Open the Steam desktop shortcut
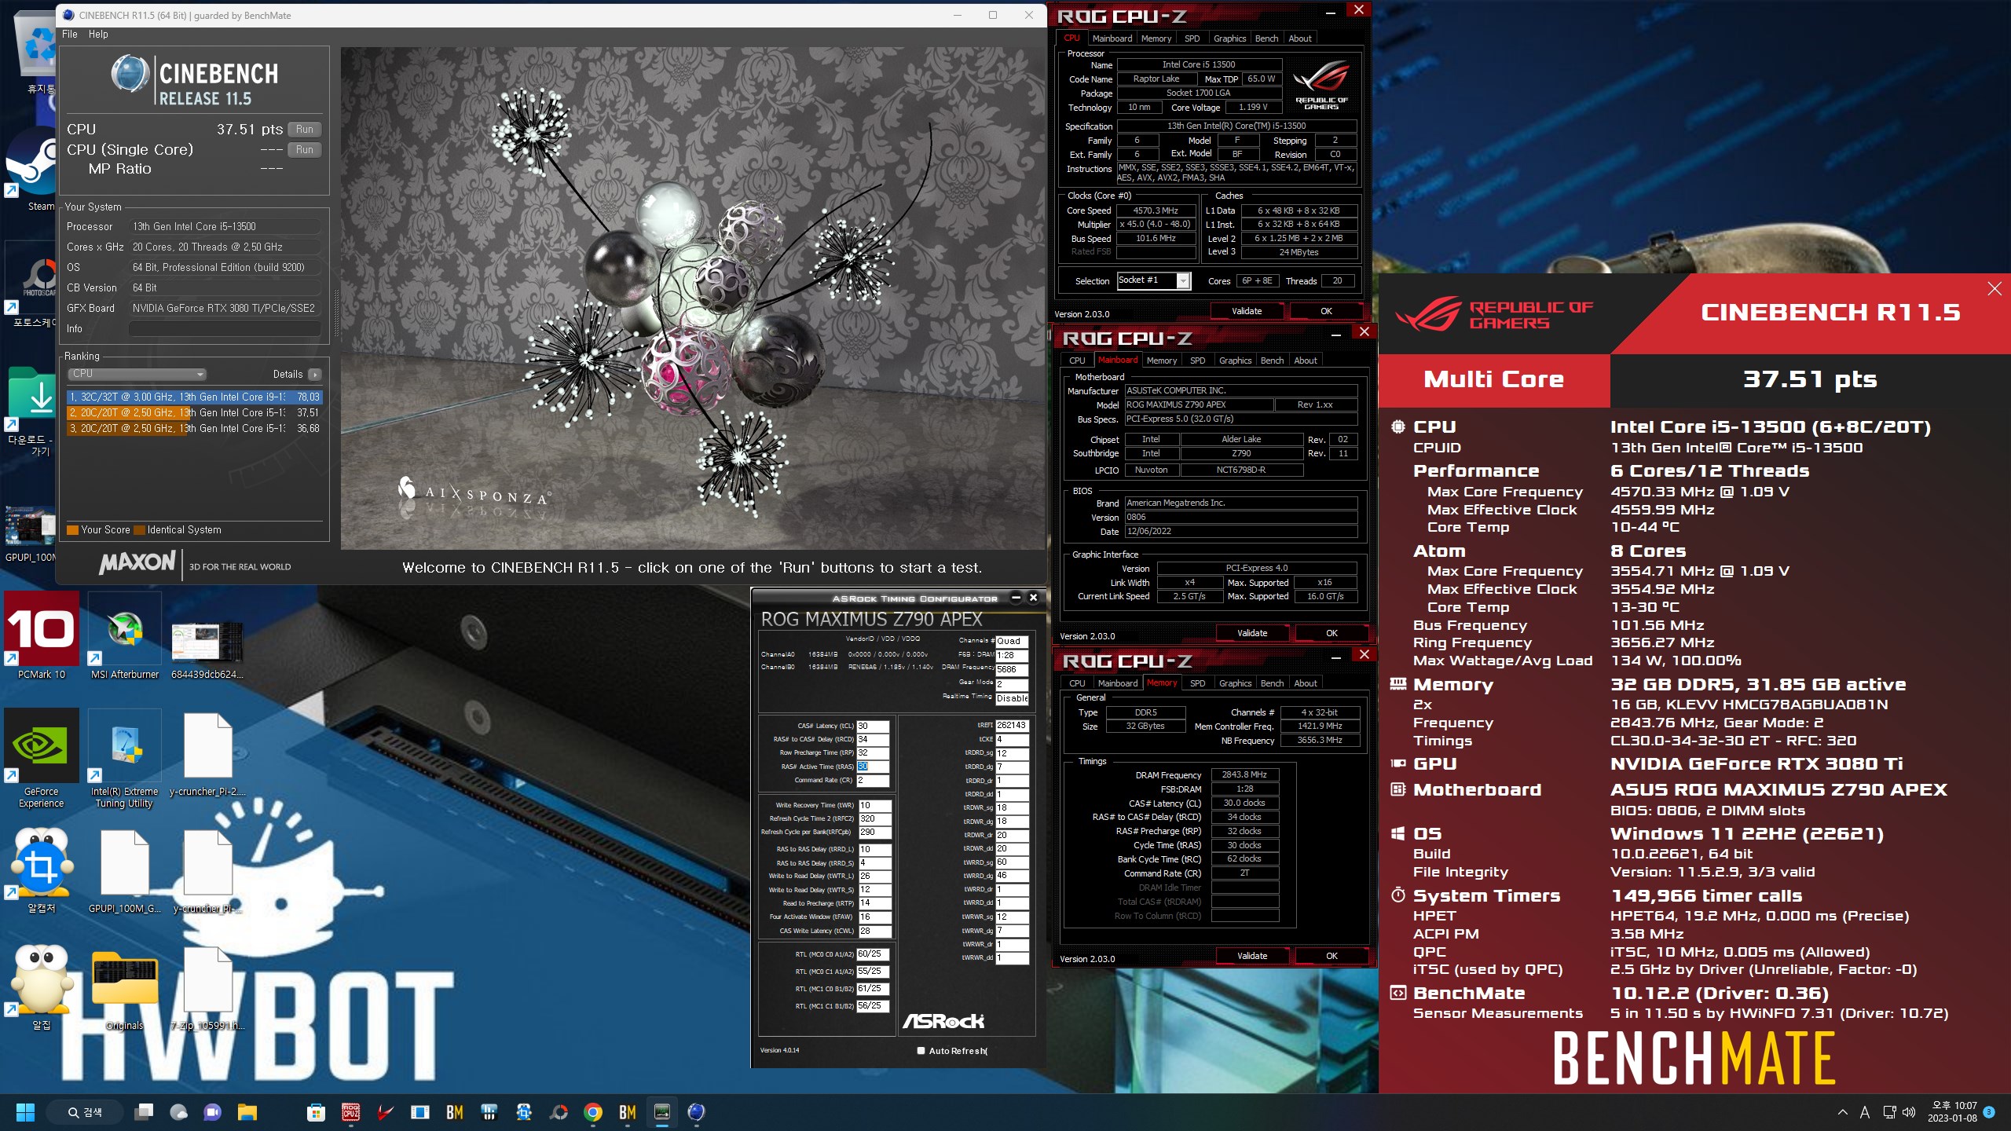The height and width of the screenshot is (1131, 2011). pos(31,169)
